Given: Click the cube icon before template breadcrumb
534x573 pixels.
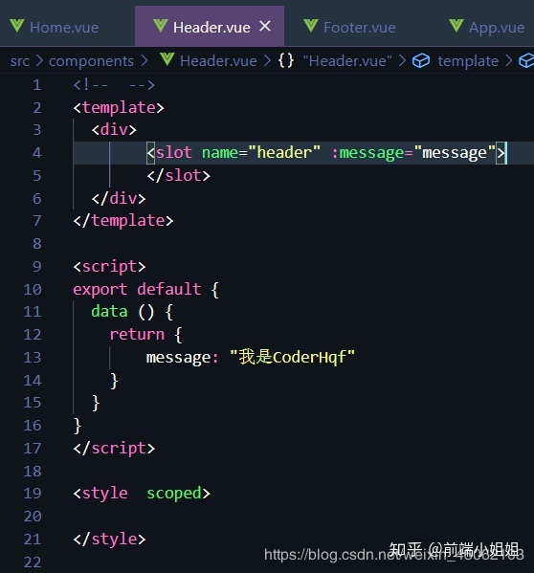Looking at the screenshot, I should coord(421,60).
